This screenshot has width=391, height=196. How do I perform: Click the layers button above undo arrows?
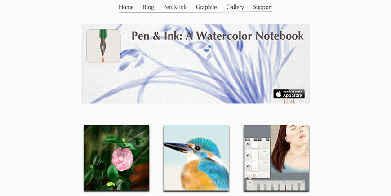click(x=250, y=182)
